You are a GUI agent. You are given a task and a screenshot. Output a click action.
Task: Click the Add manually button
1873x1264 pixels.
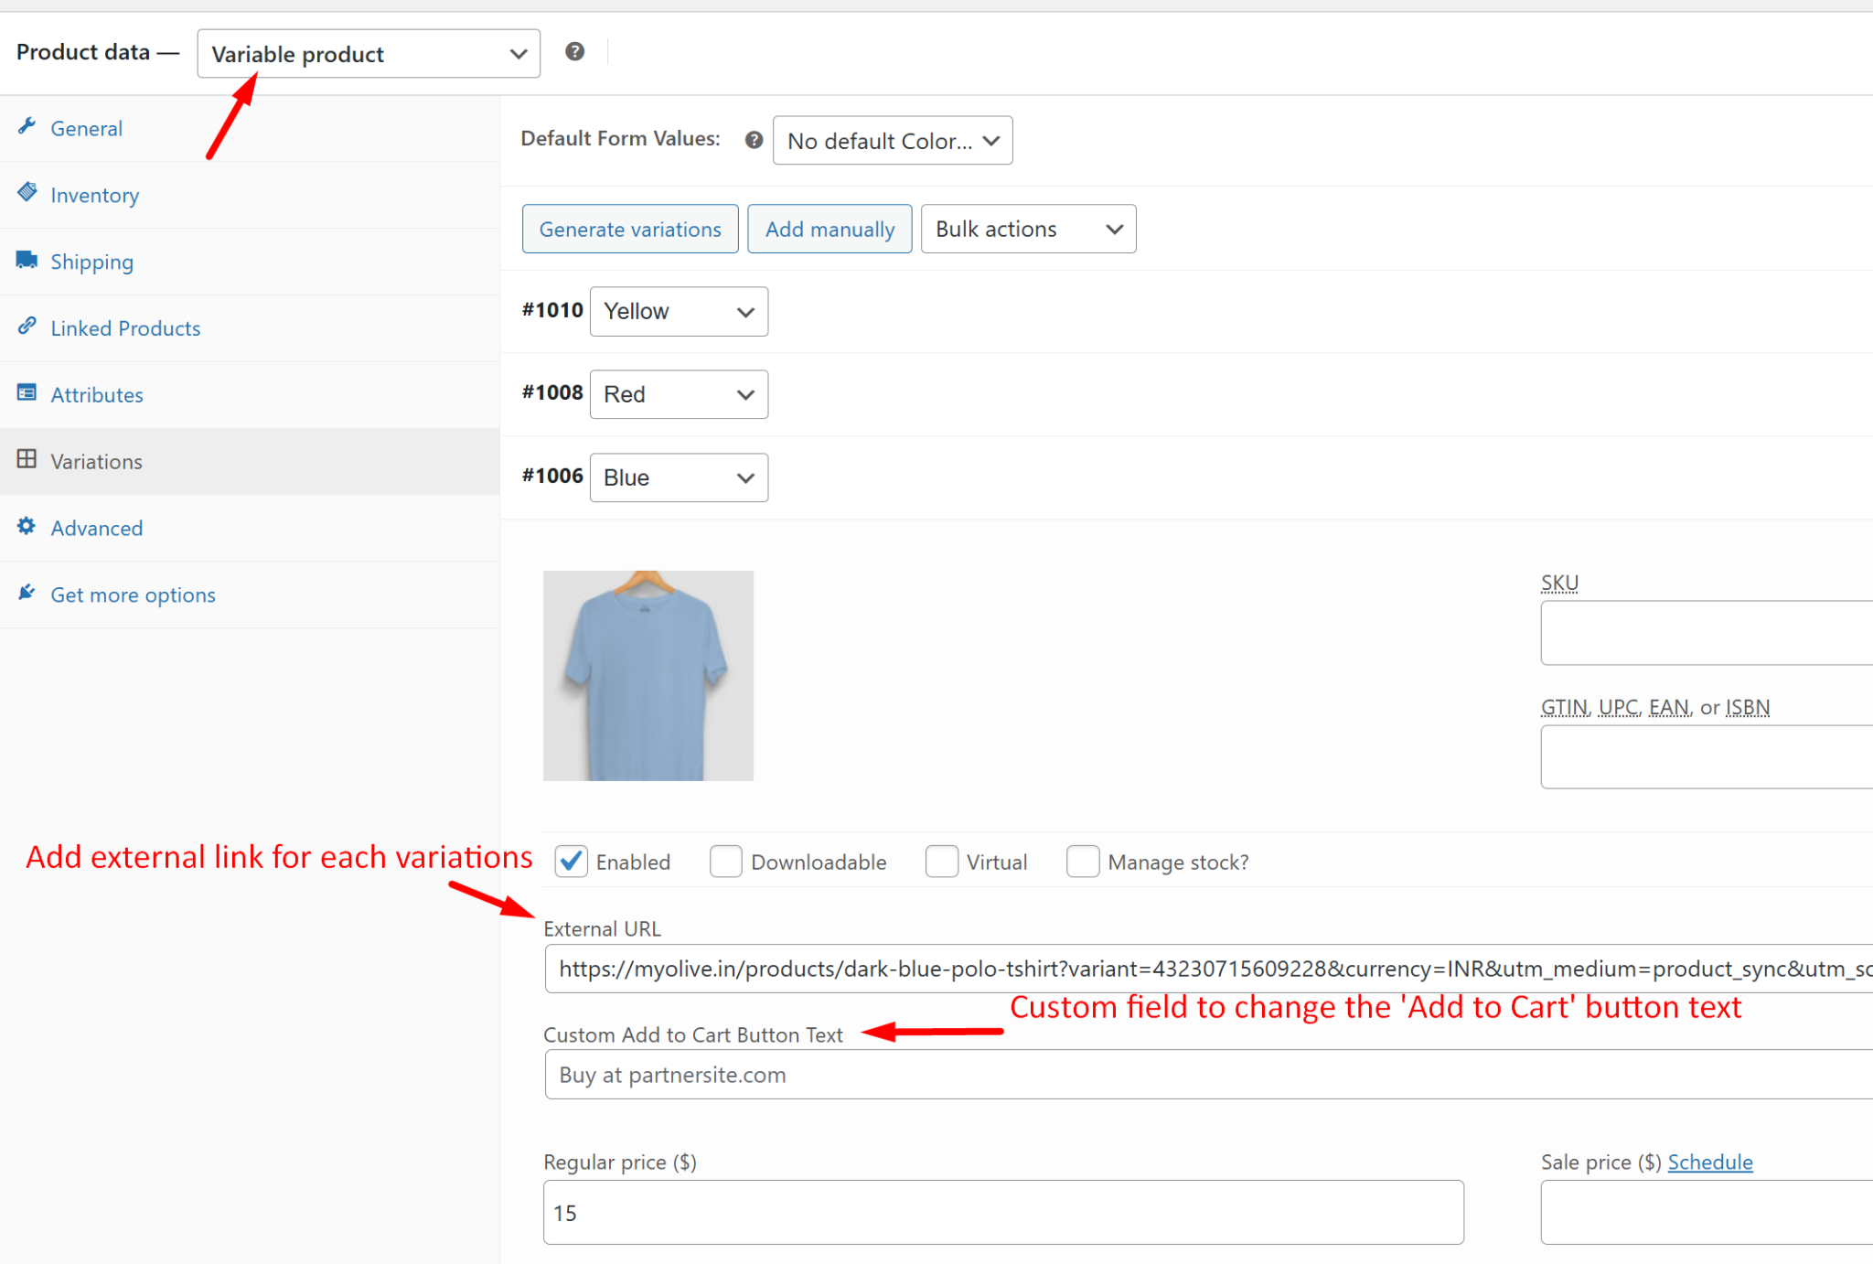pos(829,229)
